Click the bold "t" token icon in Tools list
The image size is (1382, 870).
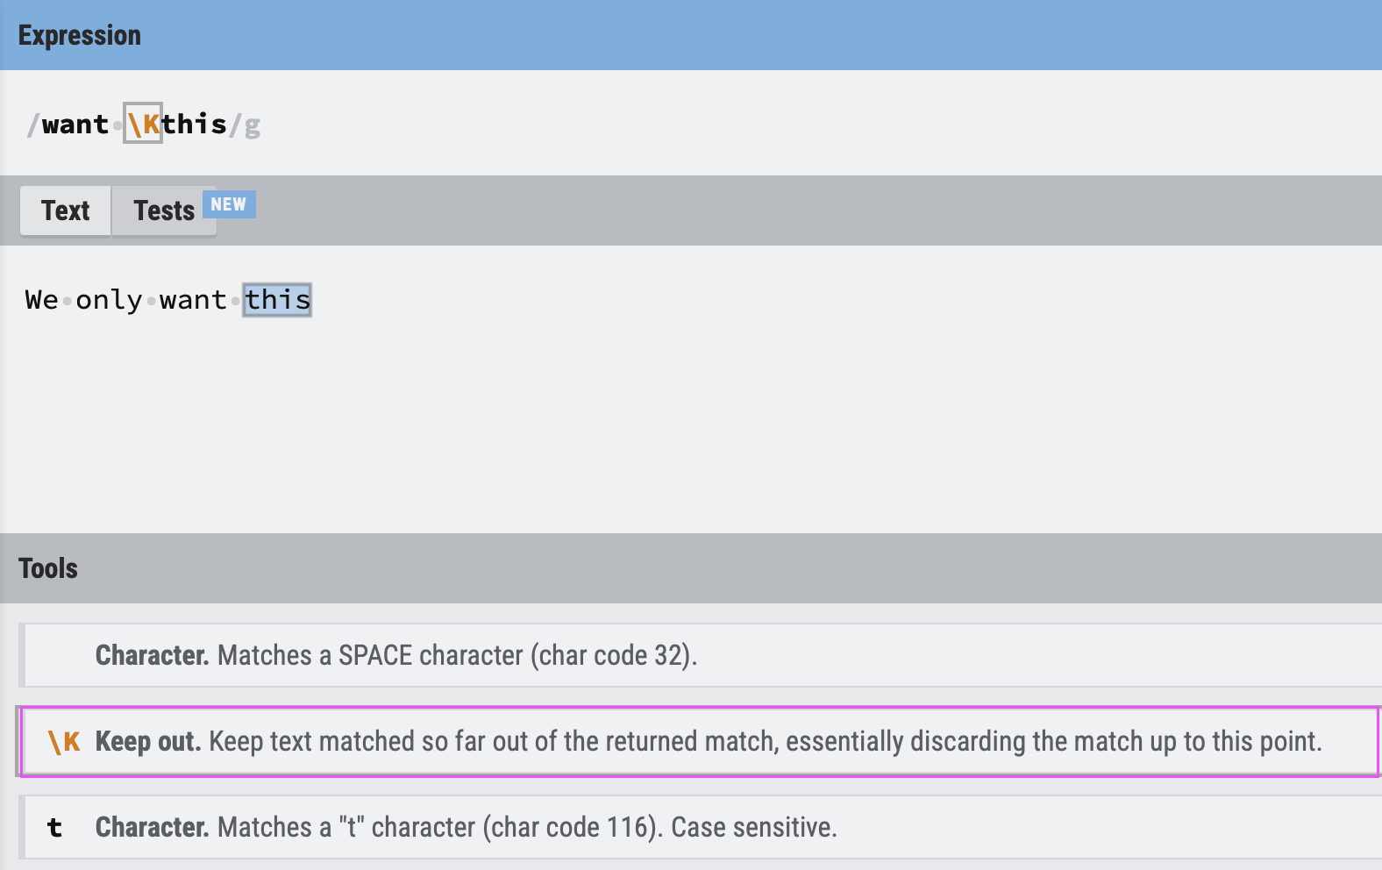tap(54, 827)
